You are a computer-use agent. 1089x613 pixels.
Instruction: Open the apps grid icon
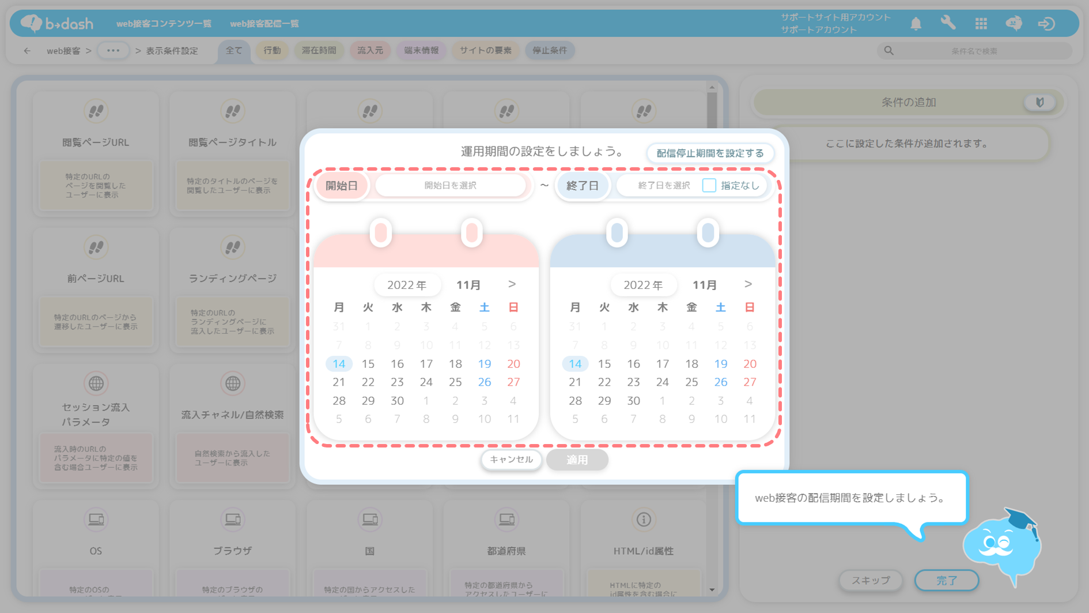coord(981,24)
